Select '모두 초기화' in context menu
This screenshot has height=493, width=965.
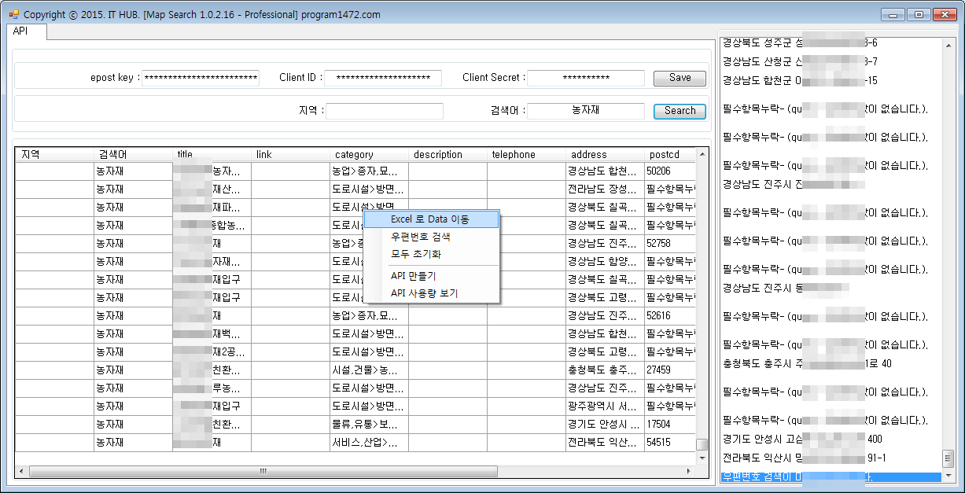(x=416, y=254)
